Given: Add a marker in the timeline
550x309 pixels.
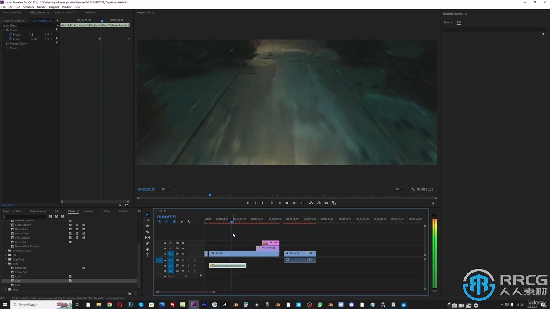Looking at the screenshot, I should (x=181, y=221).
